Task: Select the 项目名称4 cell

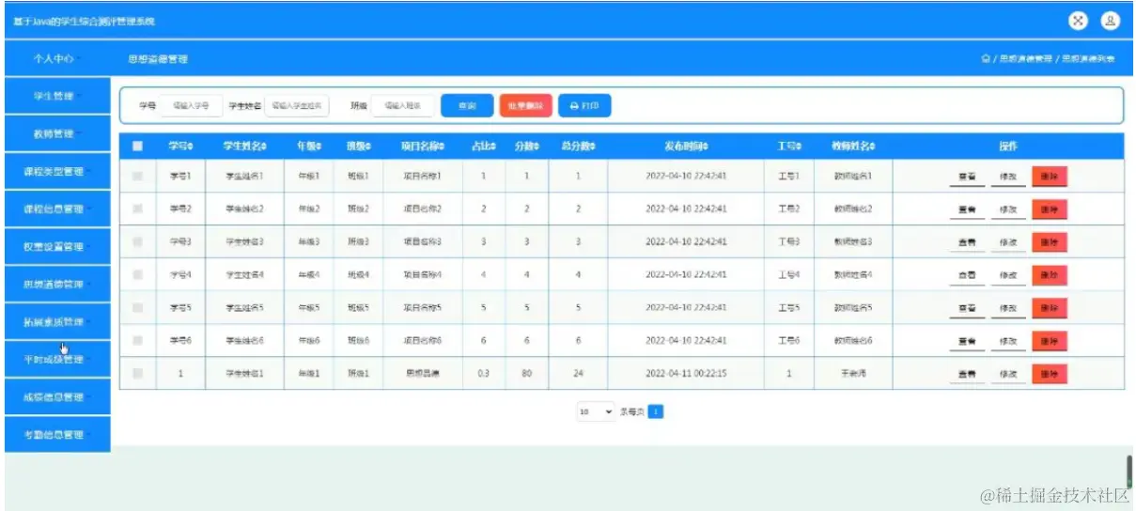Action: click(422, 275)
